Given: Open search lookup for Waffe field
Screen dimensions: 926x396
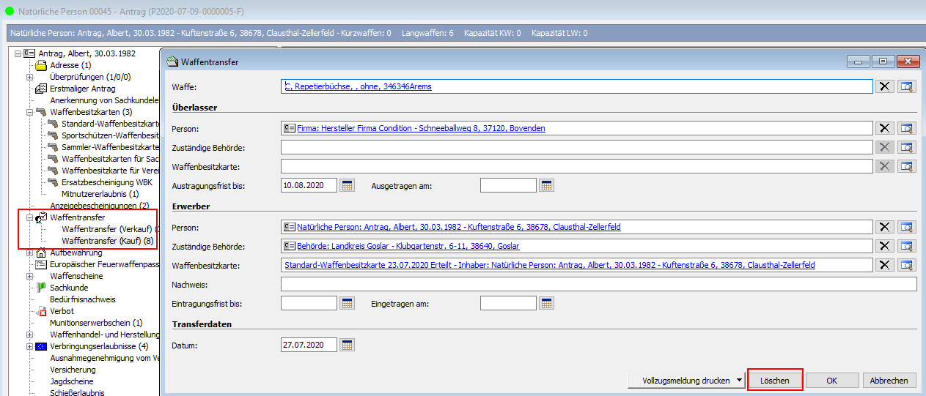Looking at the screenshot, I should [x=908, y=86].
